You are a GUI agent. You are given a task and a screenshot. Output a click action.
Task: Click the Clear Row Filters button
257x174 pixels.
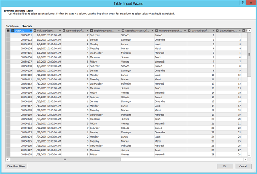(17, 166)
